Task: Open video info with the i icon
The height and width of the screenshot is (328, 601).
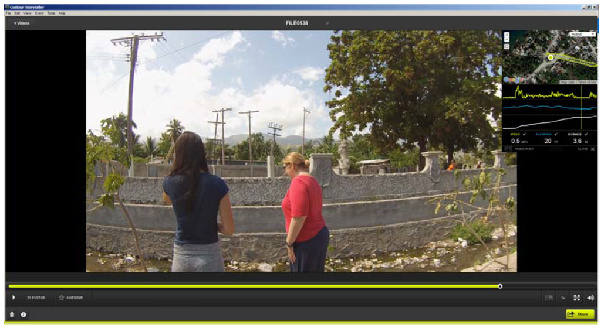Action: 23,315
